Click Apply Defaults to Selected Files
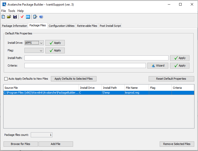Screen dimensions: 198x151 (x=74, y=79)
